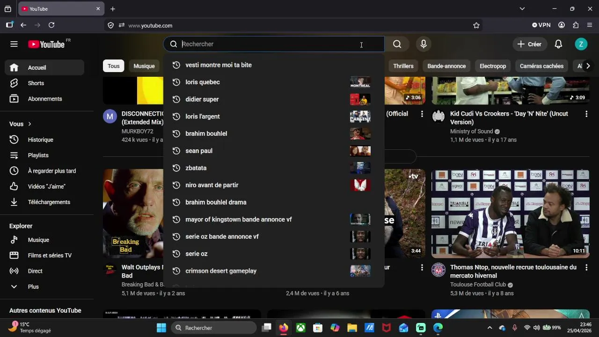The width and height of the screenshot is (599, 337).
Task: Expand the Vous section chevron
Action: [x=29, y=124]
